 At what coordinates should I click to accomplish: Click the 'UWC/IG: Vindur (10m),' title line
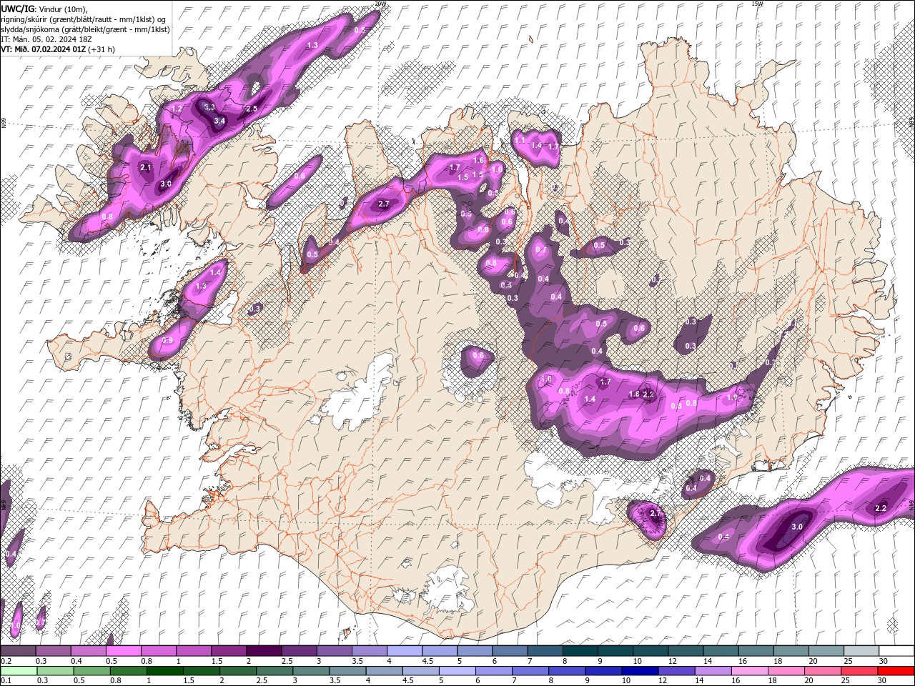44,8
